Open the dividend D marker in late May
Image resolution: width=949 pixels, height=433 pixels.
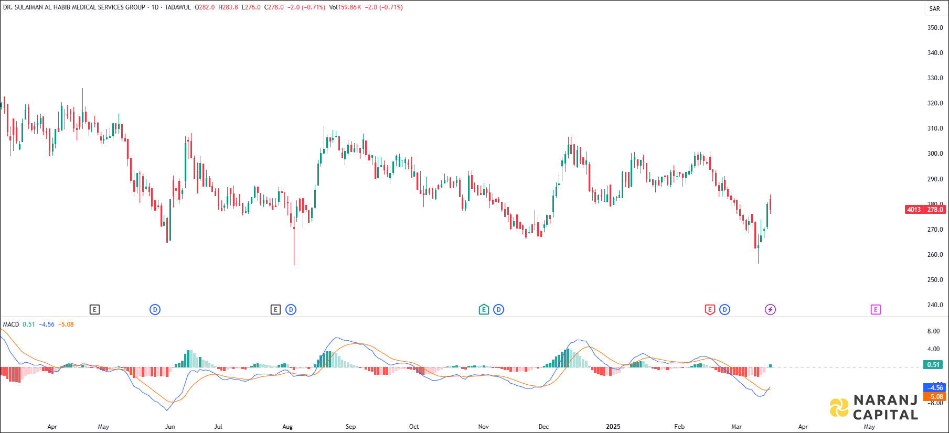(x=155, y=310)
